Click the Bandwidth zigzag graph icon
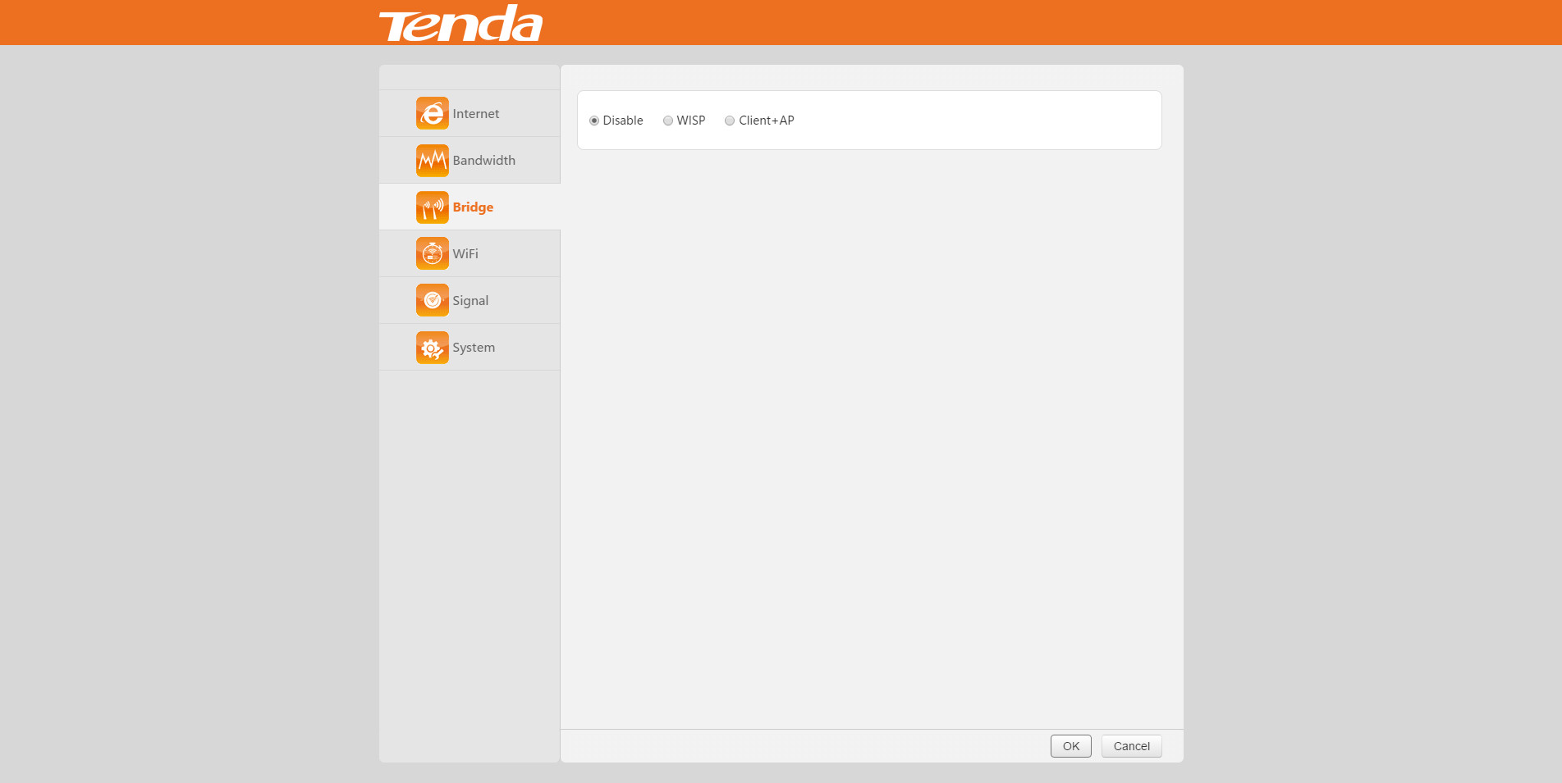This screenshot has width=1562, height=783. coord(432,160)
